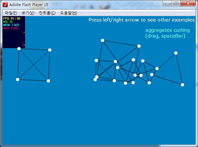
Task: Click the Flash Player icon in title bar
Action: point(5,5)
